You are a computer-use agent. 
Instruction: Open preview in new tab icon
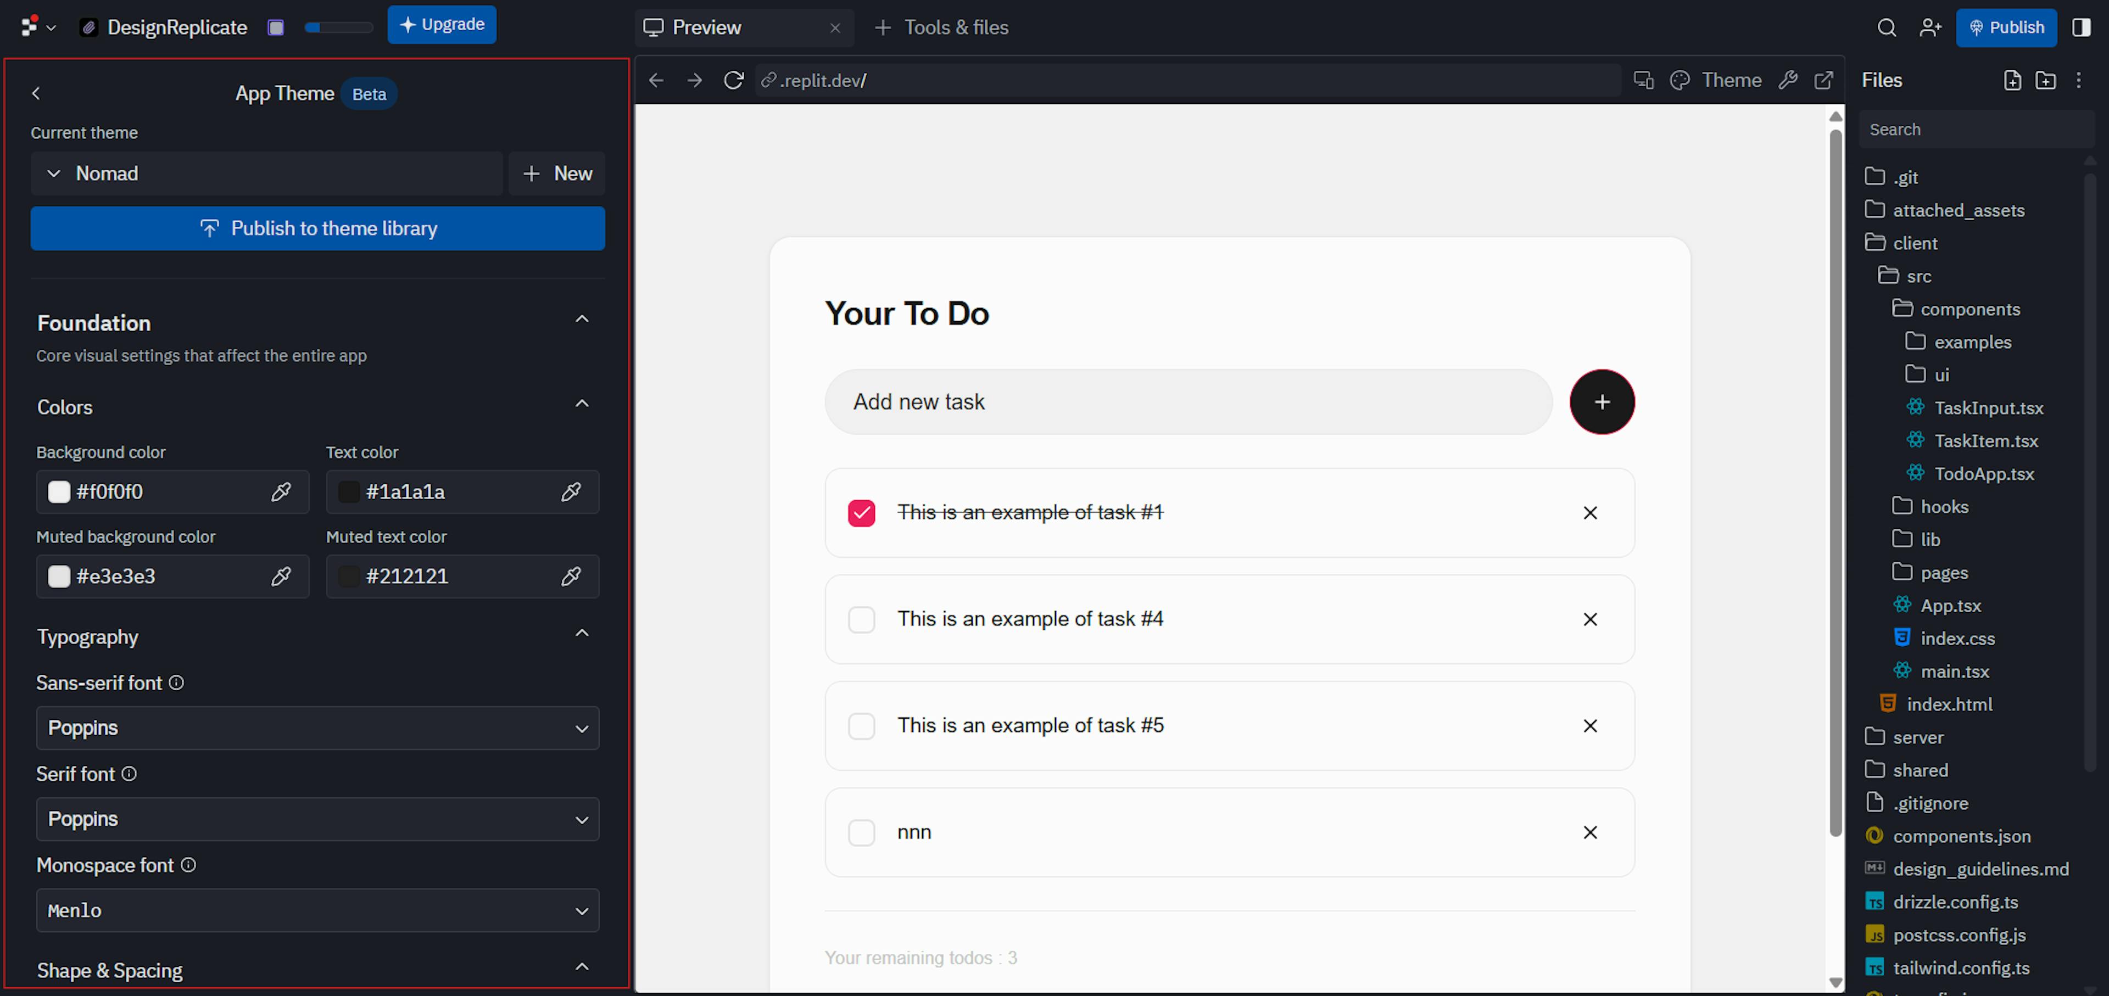[x=1823, y=80]
